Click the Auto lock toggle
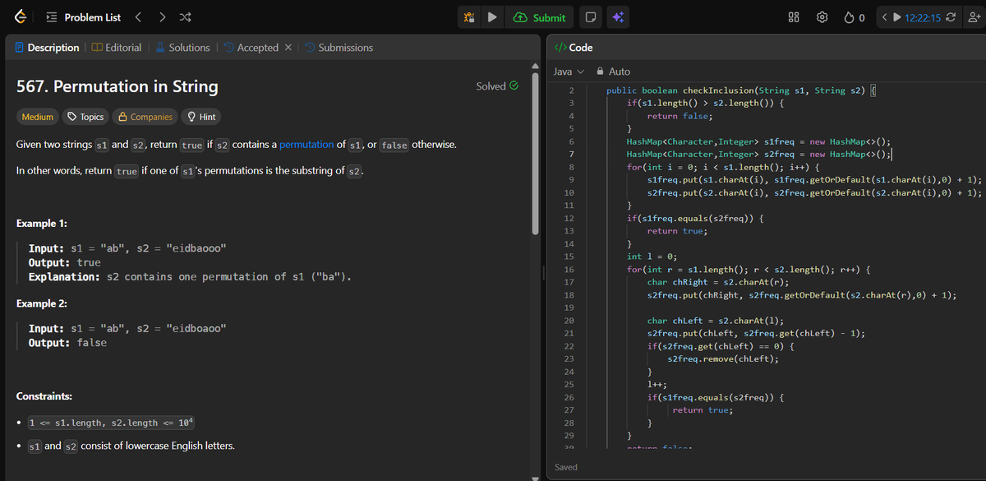986x481 pixels. tap(613, 72)
